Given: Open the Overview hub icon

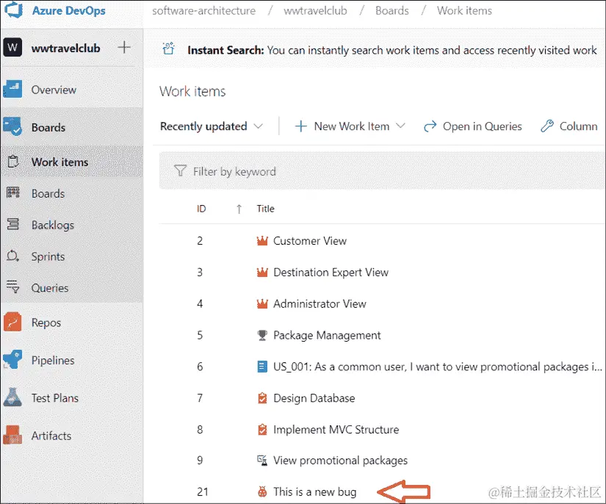Looking at the screenshot, I should coord(12,90).
